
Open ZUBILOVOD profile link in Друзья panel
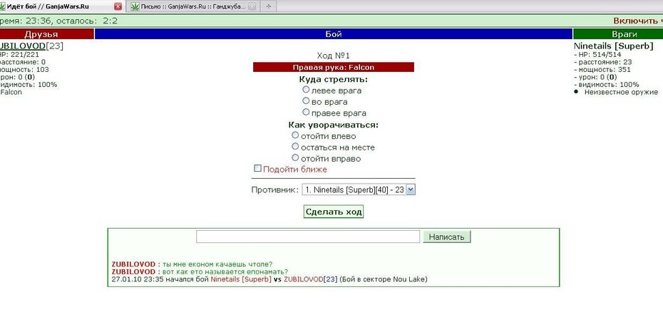pos(22,46)
